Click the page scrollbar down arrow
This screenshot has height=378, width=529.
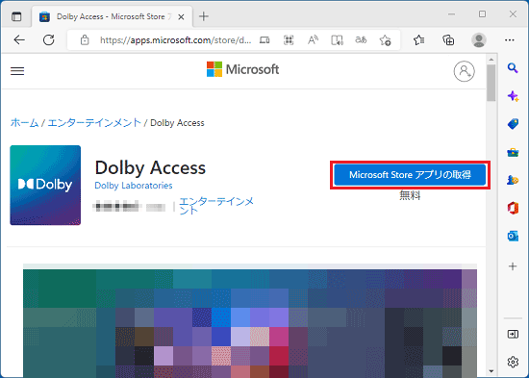click(491, 371)
